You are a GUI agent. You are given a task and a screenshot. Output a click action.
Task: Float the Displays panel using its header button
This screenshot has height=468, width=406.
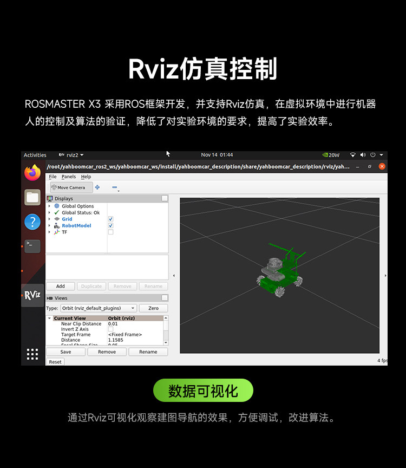165,198
